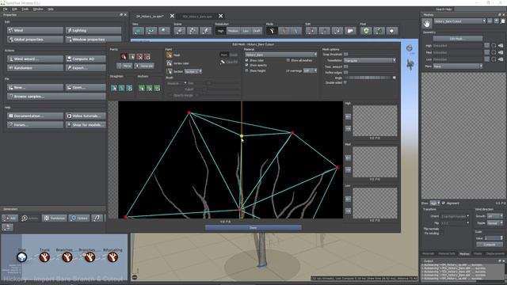Click the hand icon in Meshes panel

[427, 24]
